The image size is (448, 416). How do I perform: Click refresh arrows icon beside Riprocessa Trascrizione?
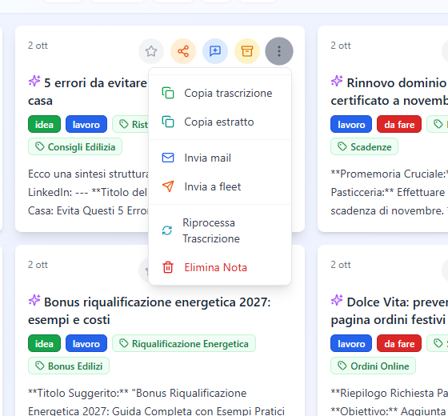(x=167, y=230)
